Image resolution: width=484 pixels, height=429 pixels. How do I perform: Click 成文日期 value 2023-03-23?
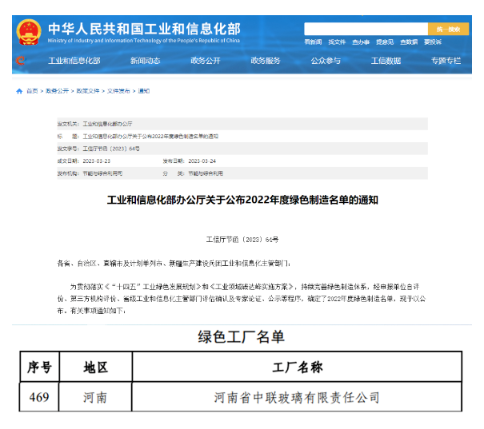(96, 161)
